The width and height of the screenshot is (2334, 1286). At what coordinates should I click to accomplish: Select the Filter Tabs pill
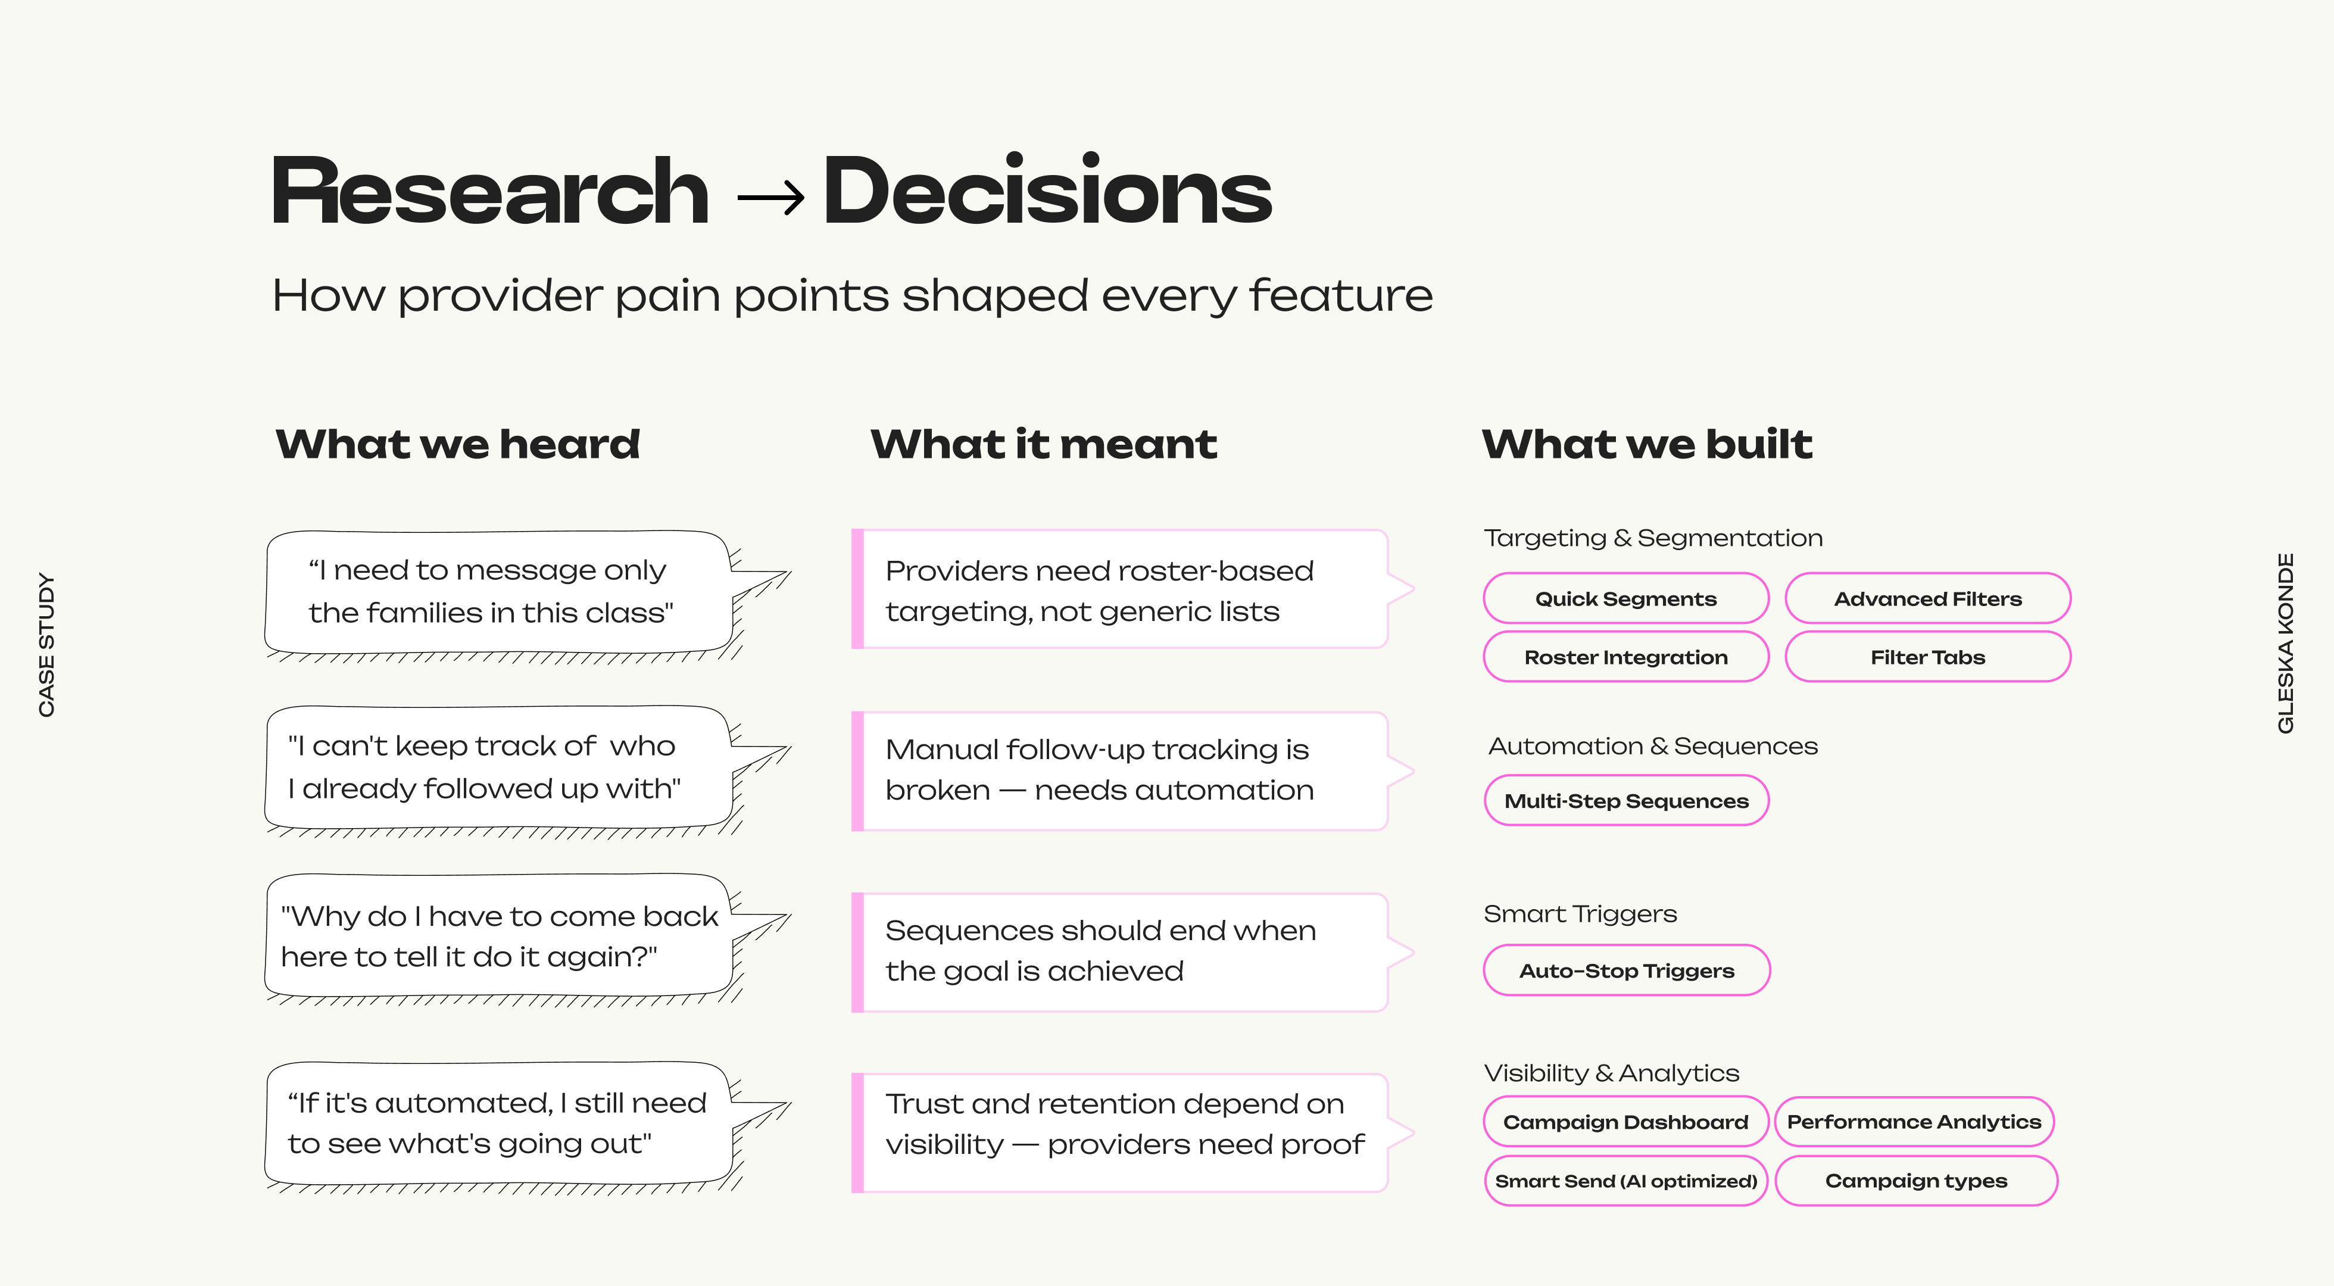click(x=1927, y=657)
